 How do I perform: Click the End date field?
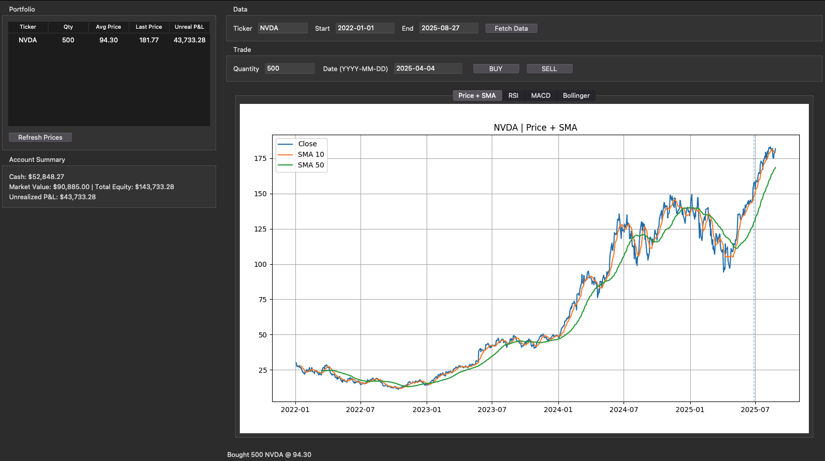click(448, 28)
